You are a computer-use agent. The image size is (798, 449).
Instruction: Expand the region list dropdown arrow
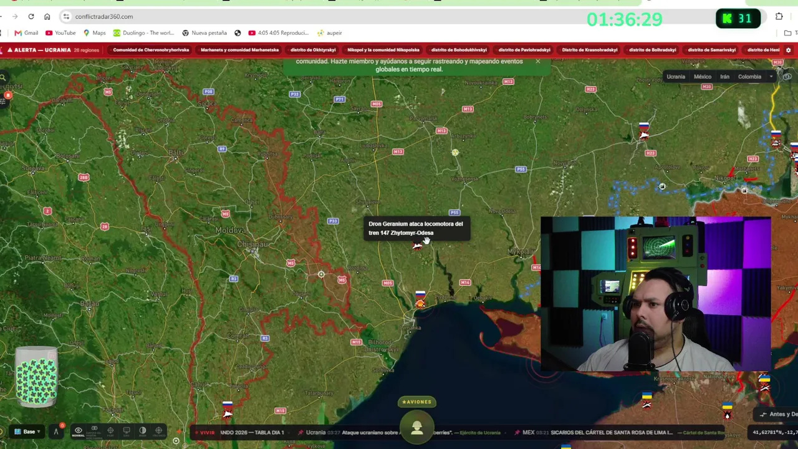(x=771, y=77)
